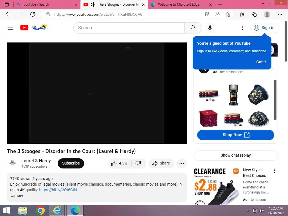Open options for the temu.com ad

tap(274, 171)
